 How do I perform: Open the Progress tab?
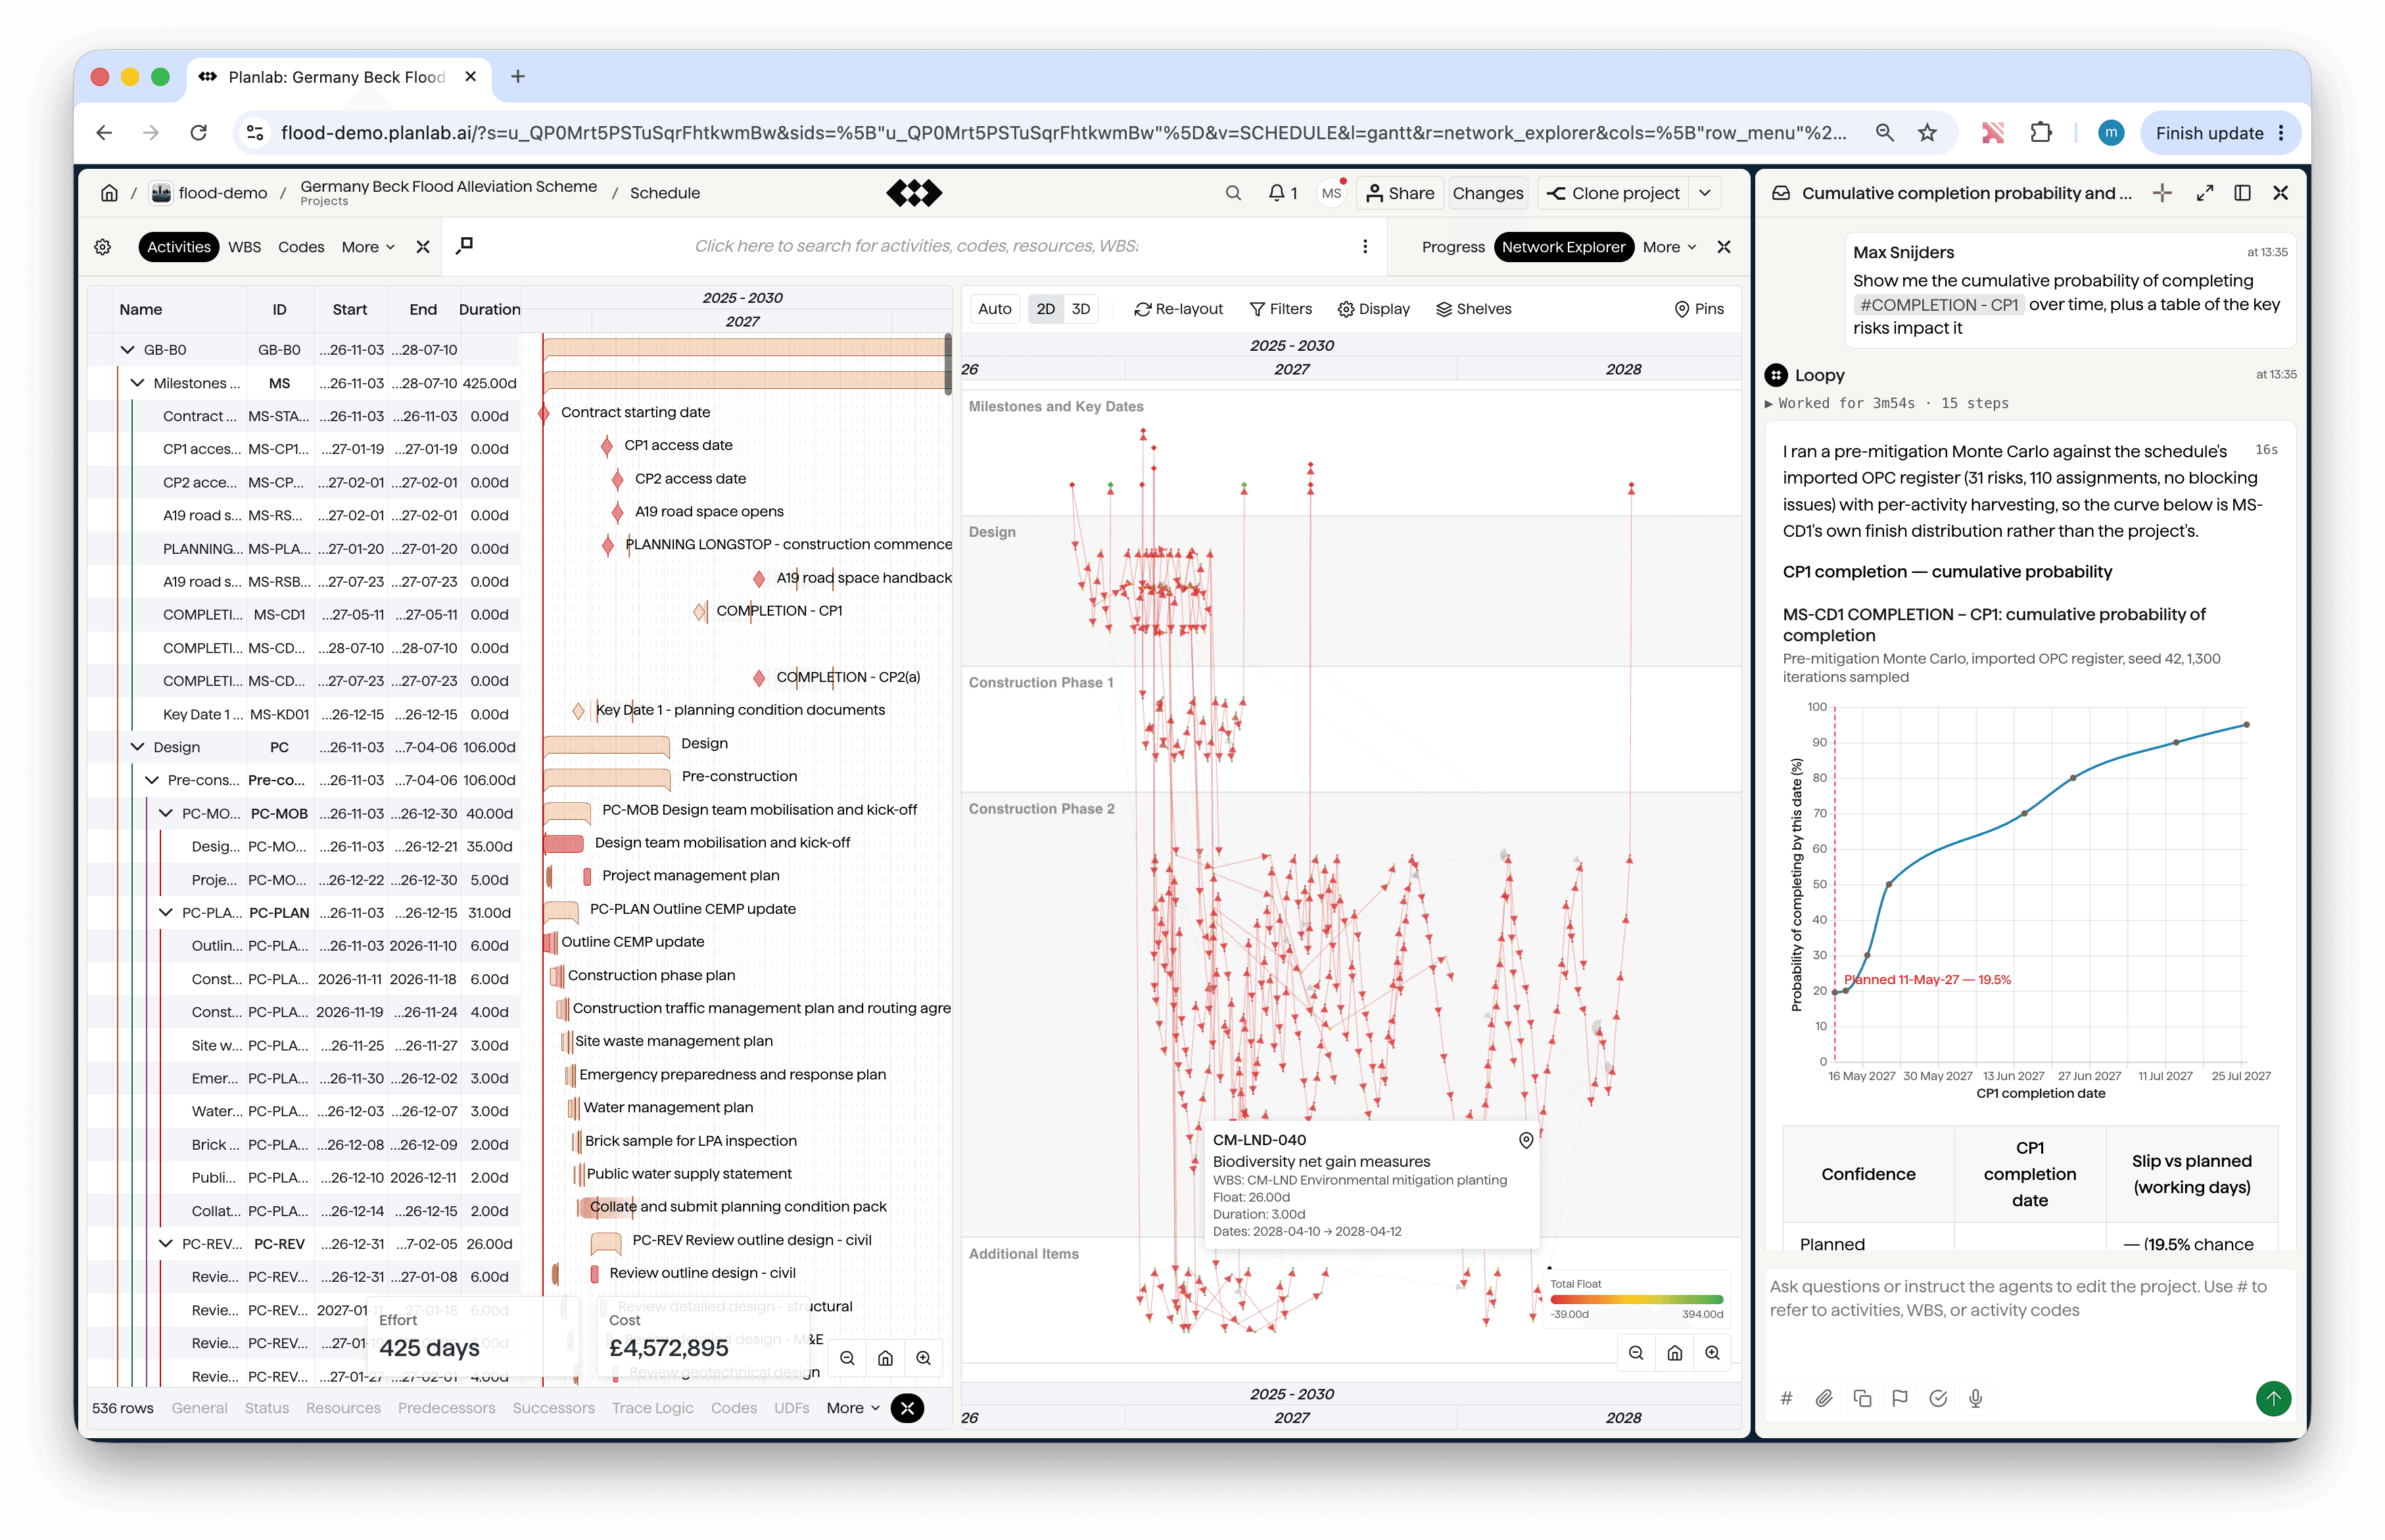point(1453,247)
